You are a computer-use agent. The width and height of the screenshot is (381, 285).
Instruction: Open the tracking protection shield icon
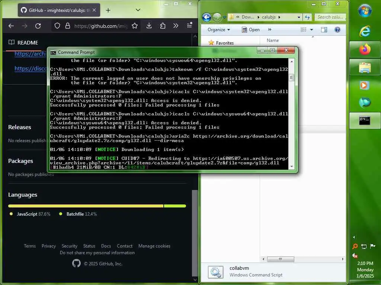tap(57, 26)
